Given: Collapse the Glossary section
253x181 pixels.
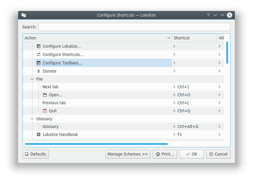Looking at the screenshot, I should tap(32, 118).
